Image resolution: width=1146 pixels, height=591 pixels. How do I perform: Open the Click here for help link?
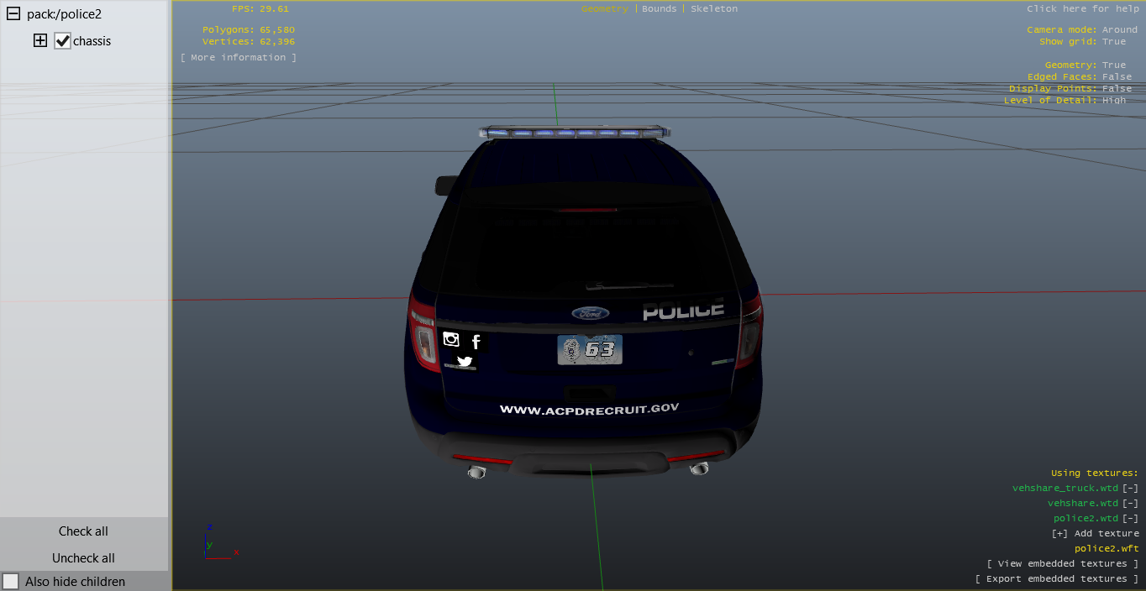coord(1082,8)
